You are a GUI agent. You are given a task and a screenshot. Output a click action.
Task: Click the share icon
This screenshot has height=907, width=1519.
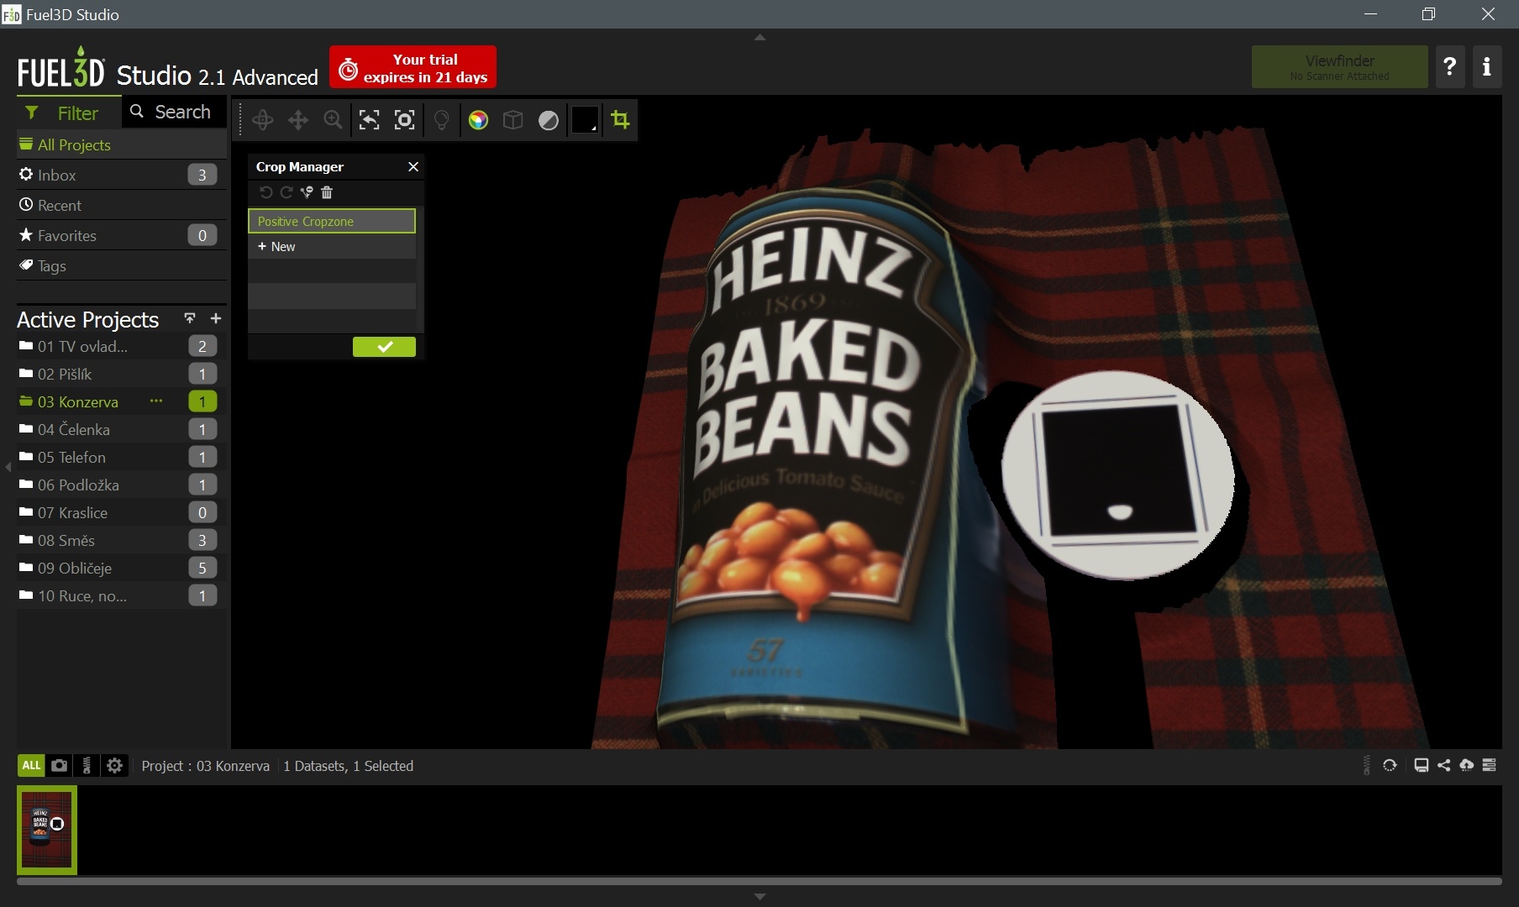(1444, 765)
